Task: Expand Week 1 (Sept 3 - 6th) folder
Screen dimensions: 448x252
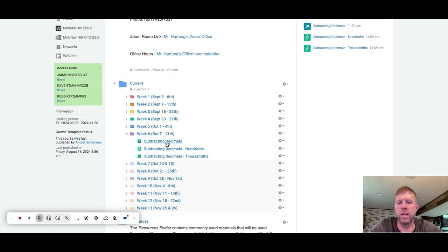Action: [x=126, y=97]
